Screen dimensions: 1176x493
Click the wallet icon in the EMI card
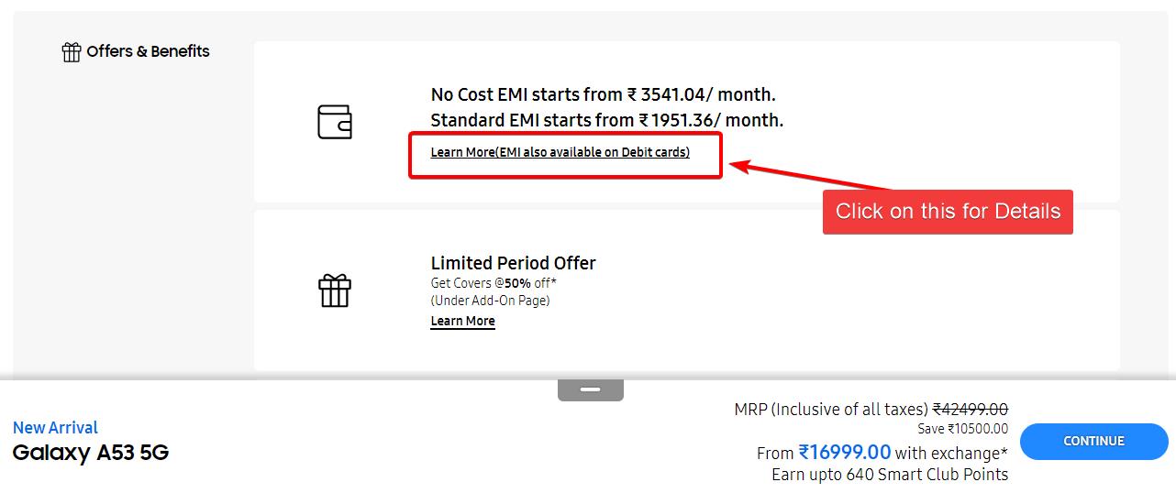tap(335, 122)
